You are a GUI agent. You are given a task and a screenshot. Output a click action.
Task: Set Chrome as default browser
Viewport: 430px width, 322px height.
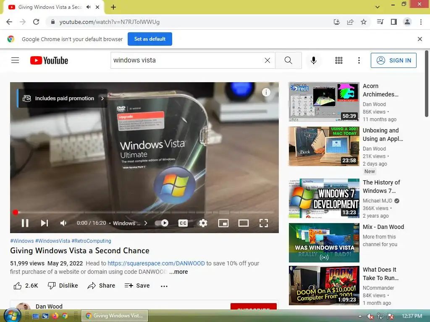click(150, 39)
